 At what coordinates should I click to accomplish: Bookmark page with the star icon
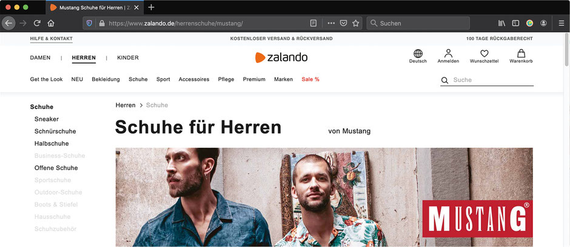pyautogui.click(x=355, y=23)
